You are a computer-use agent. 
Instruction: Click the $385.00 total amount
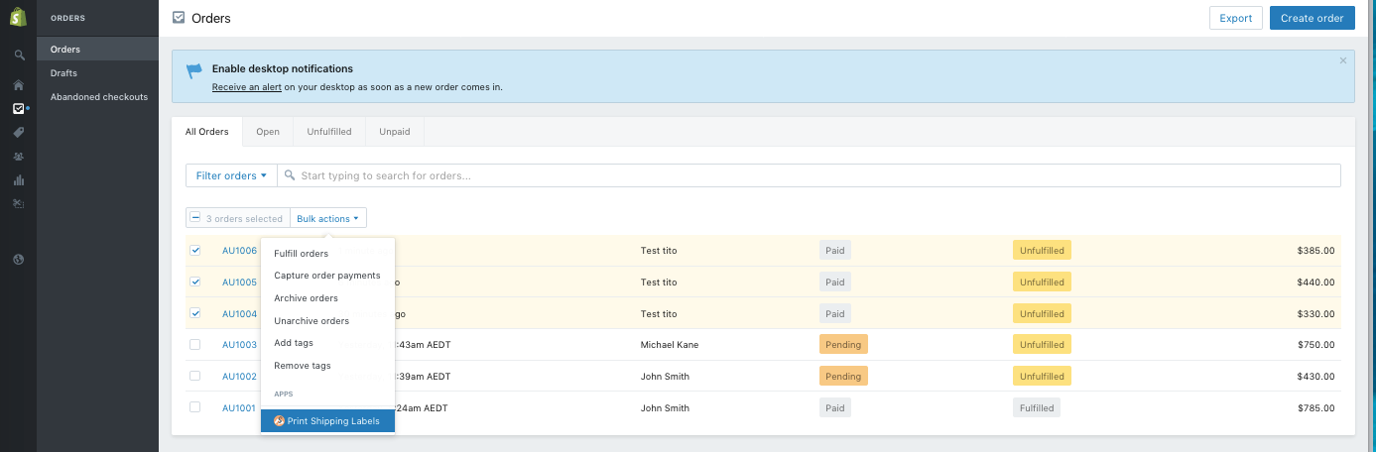tap(1315, 251)
